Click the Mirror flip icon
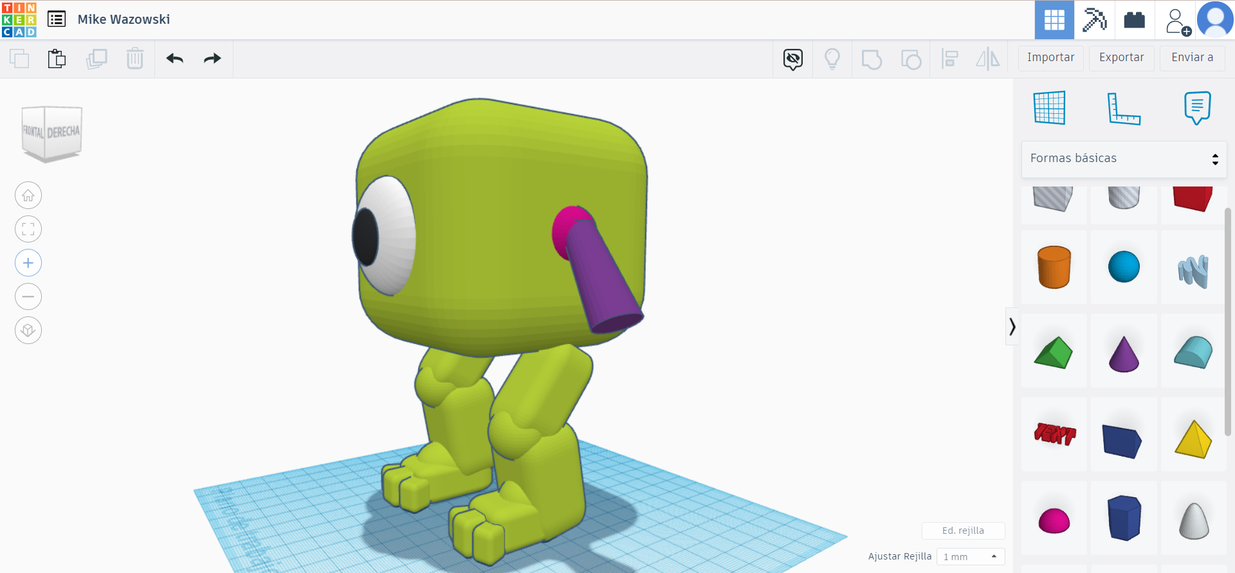Image resolution: width=1235 pixels, height=573 pixels. pos(988,59)
